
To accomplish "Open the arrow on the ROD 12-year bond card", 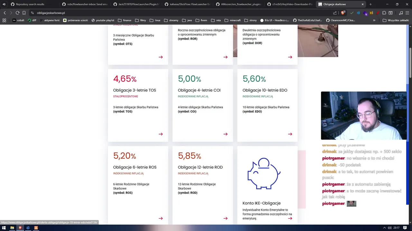I will [225, 218].
